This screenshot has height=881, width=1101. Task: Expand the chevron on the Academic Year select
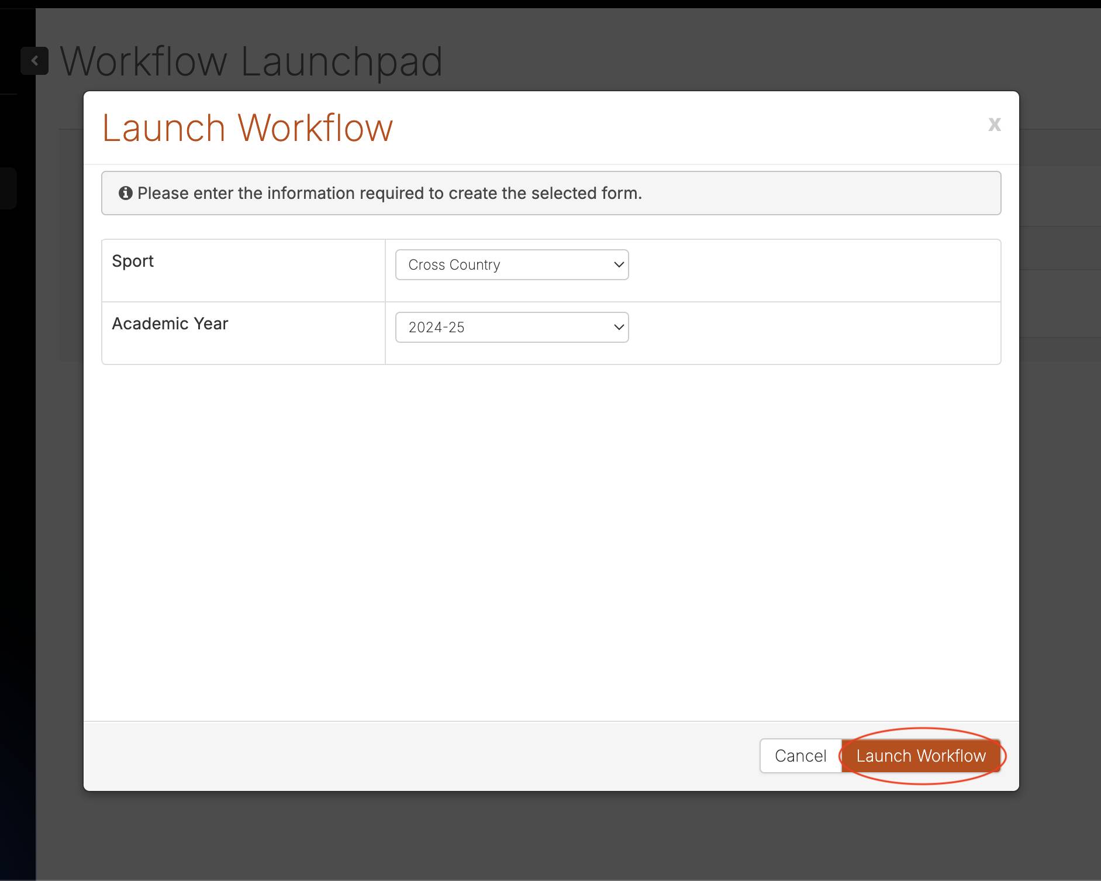(x=618, y=327)
